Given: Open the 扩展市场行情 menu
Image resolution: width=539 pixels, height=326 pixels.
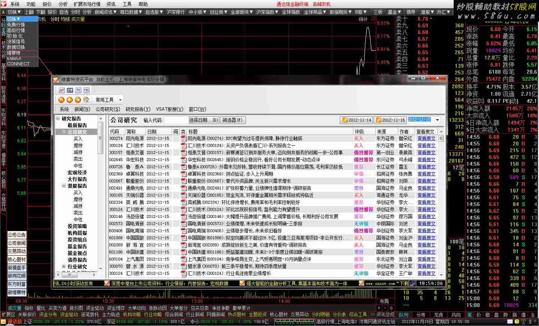Looking at the screenshot, I should click(87, 4).
